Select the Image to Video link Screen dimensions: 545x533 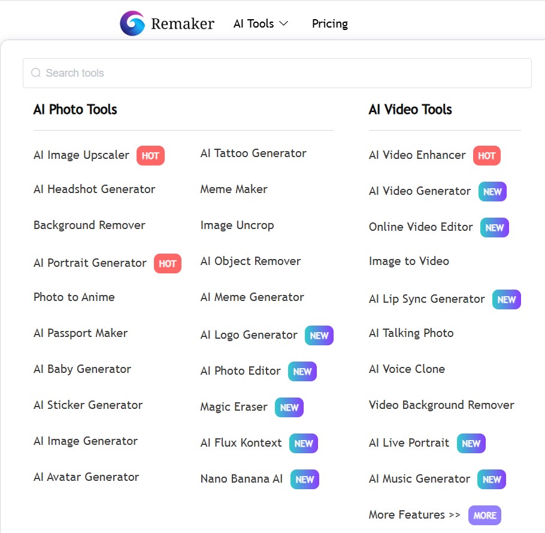[x=409, y=261]
